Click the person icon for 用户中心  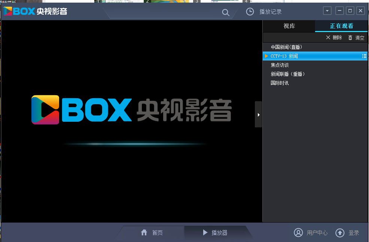pyautogui.click(x=298, y=233)
